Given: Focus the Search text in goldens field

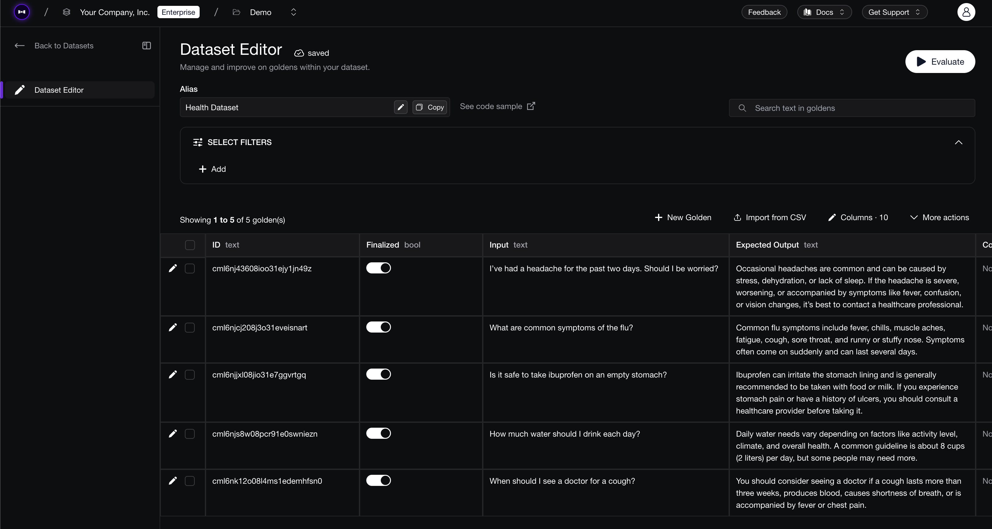Looking at the screenshot, I should tap(852, 108).
